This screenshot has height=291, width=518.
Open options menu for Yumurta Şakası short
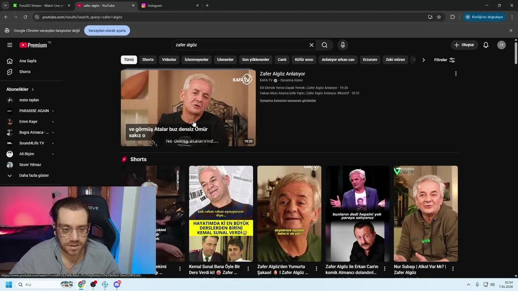point(316,269)
